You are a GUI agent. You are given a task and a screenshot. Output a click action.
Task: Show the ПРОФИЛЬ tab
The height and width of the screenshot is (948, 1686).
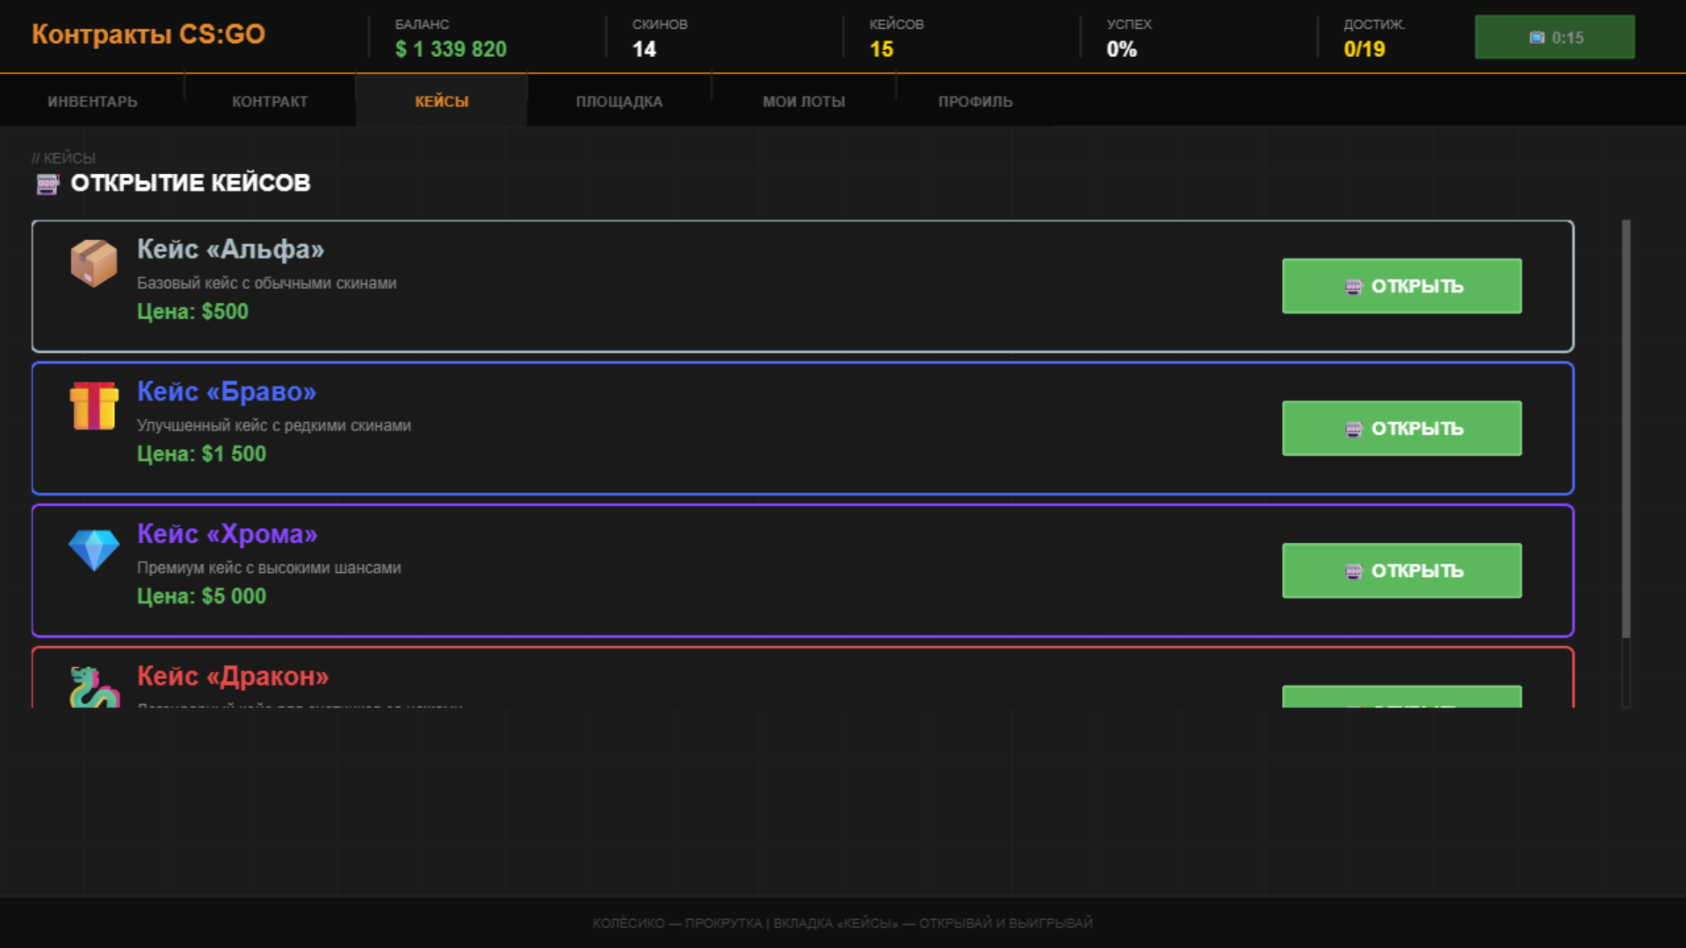point(975,102)
